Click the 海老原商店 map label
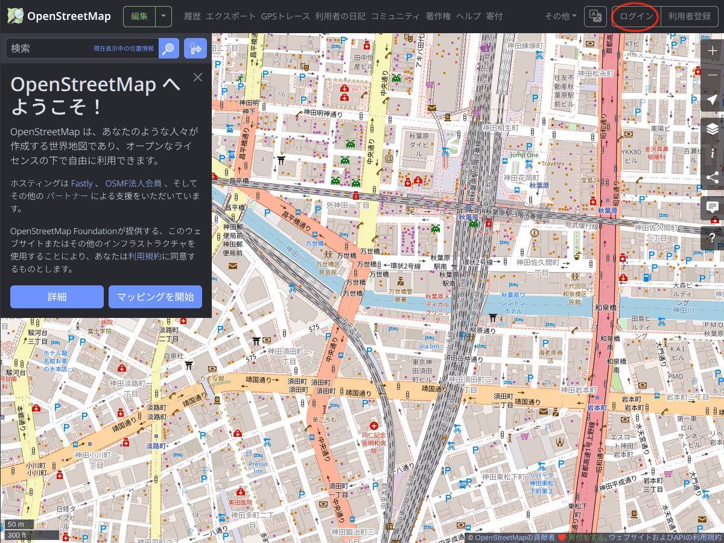724x543 pixels. (x=550, y=356)
